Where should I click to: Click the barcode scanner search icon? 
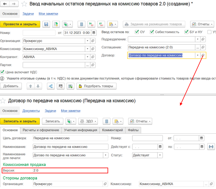(x=61, y=86)
